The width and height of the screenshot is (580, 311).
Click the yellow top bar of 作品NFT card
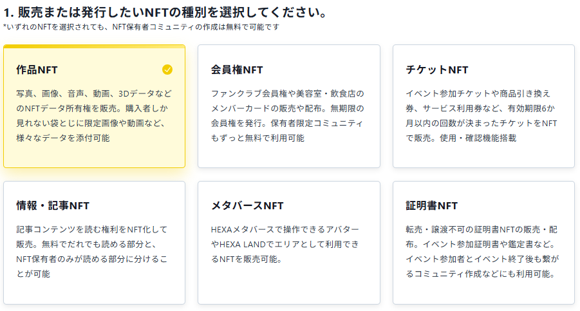click(94, 46)
